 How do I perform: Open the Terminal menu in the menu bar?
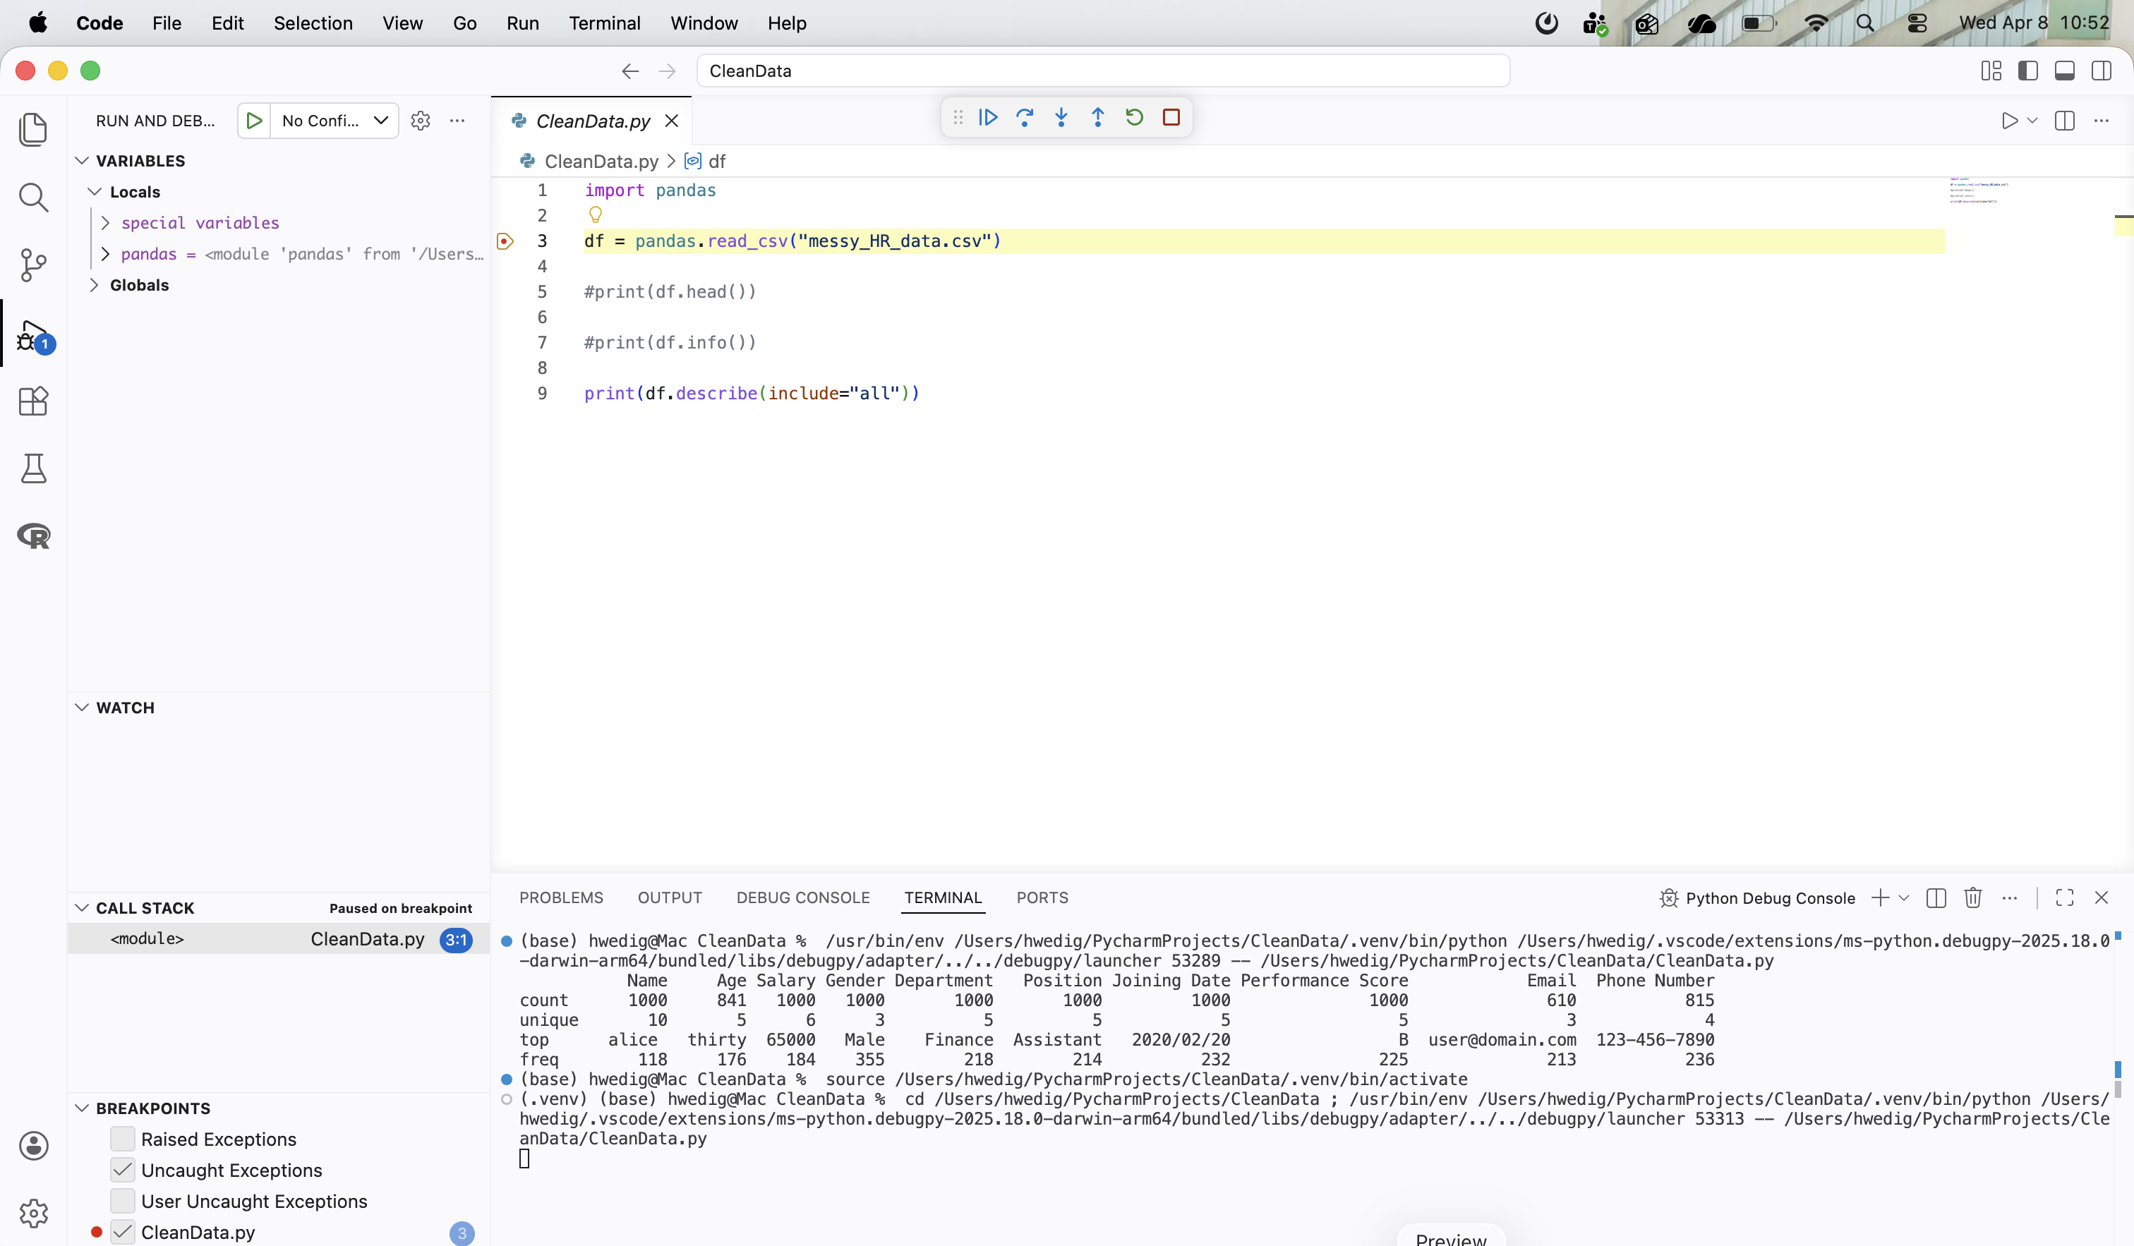tap(604, 23)
